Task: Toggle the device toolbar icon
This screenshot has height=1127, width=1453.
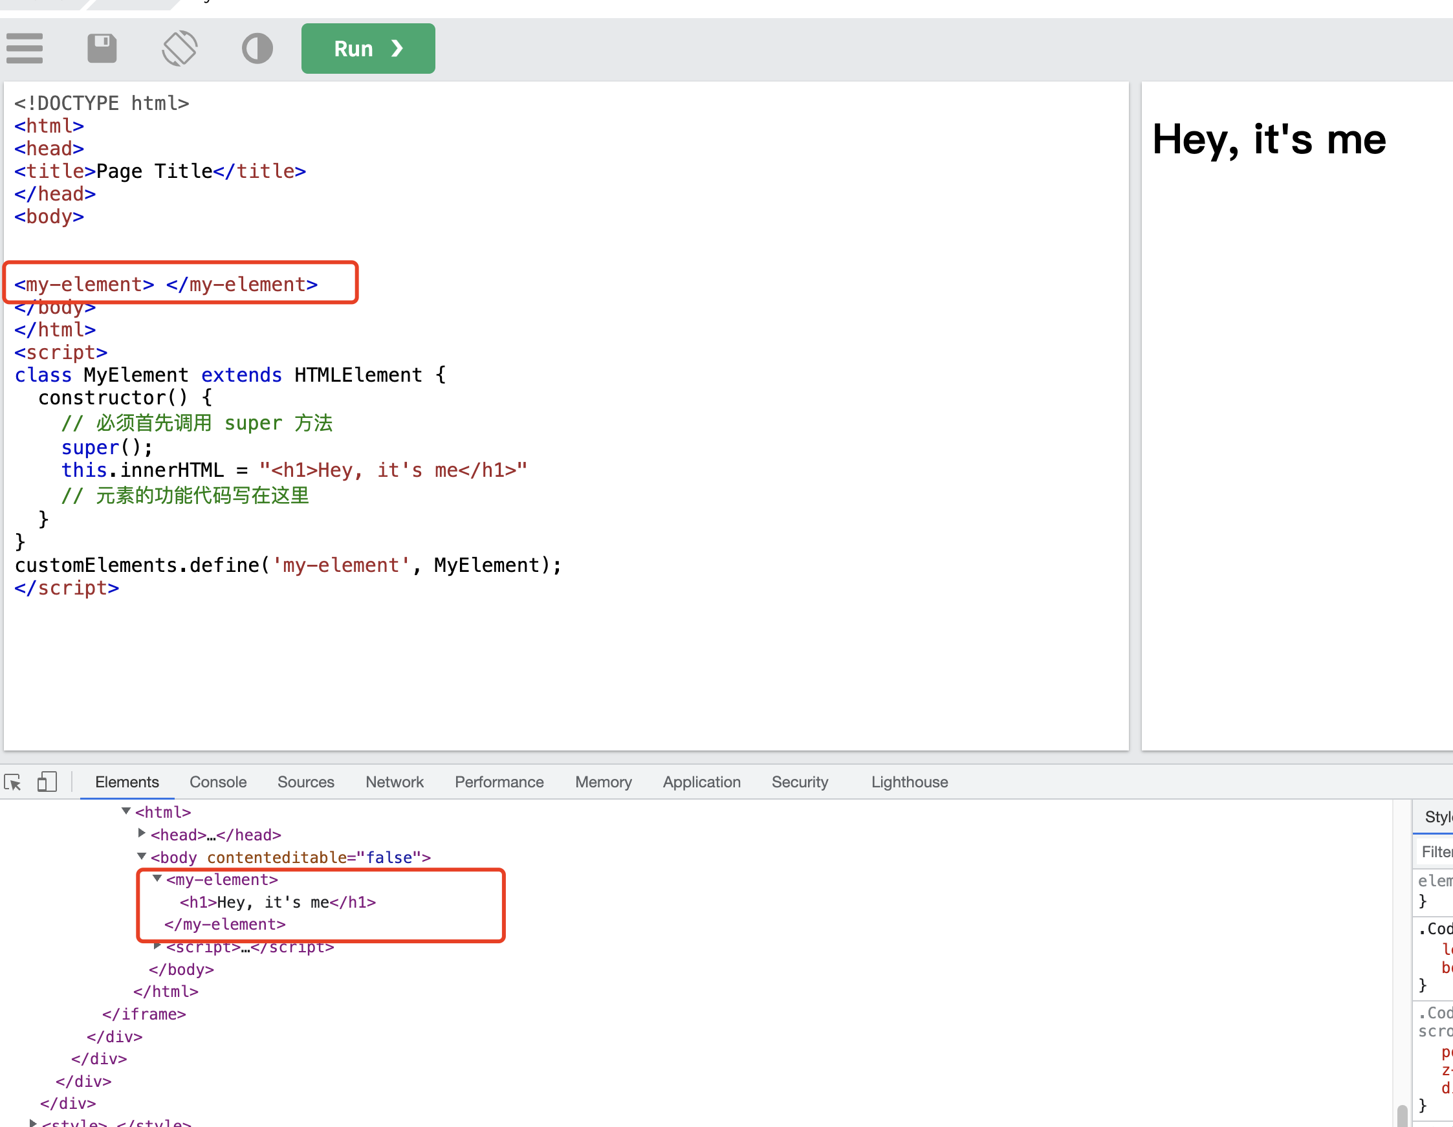Action: [x=47, y=782]
